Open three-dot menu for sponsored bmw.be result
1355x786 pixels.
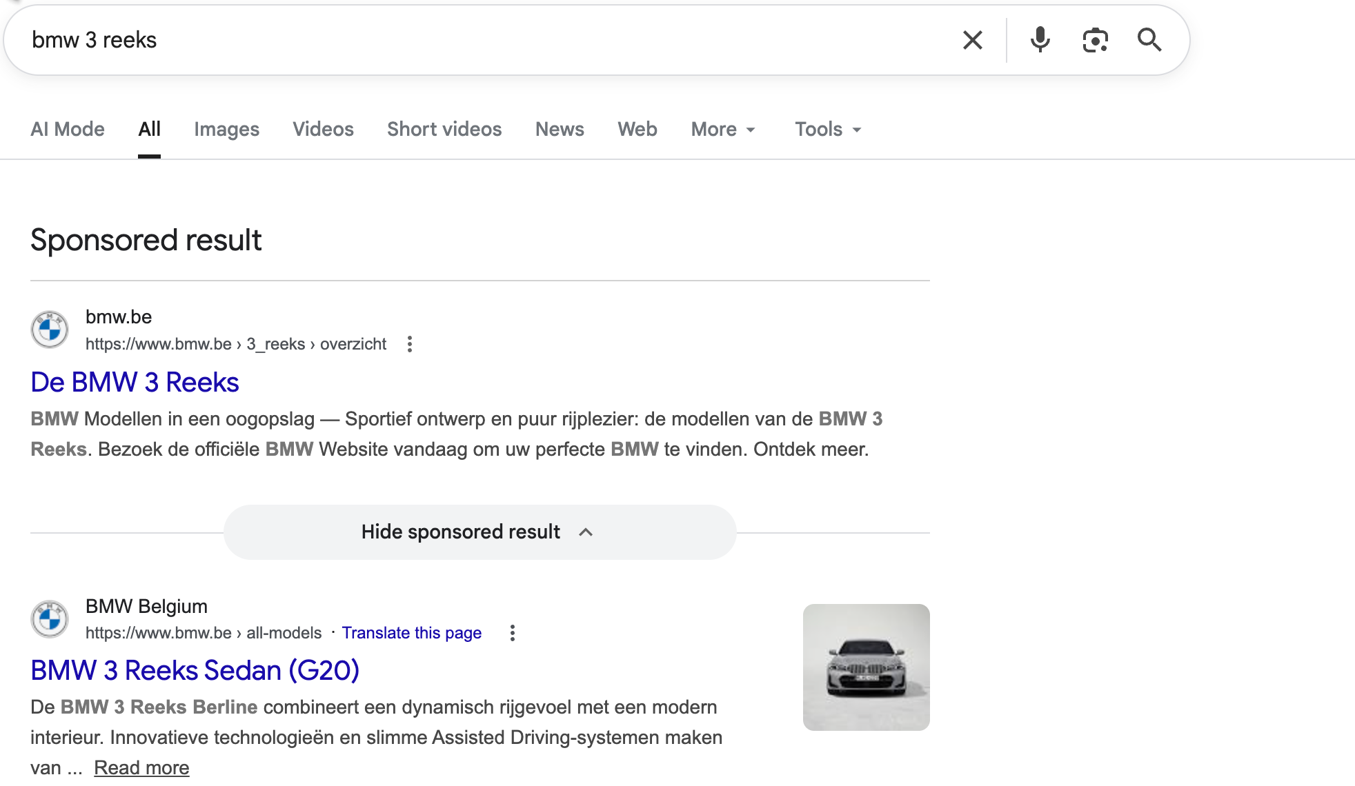pos(410,344)
